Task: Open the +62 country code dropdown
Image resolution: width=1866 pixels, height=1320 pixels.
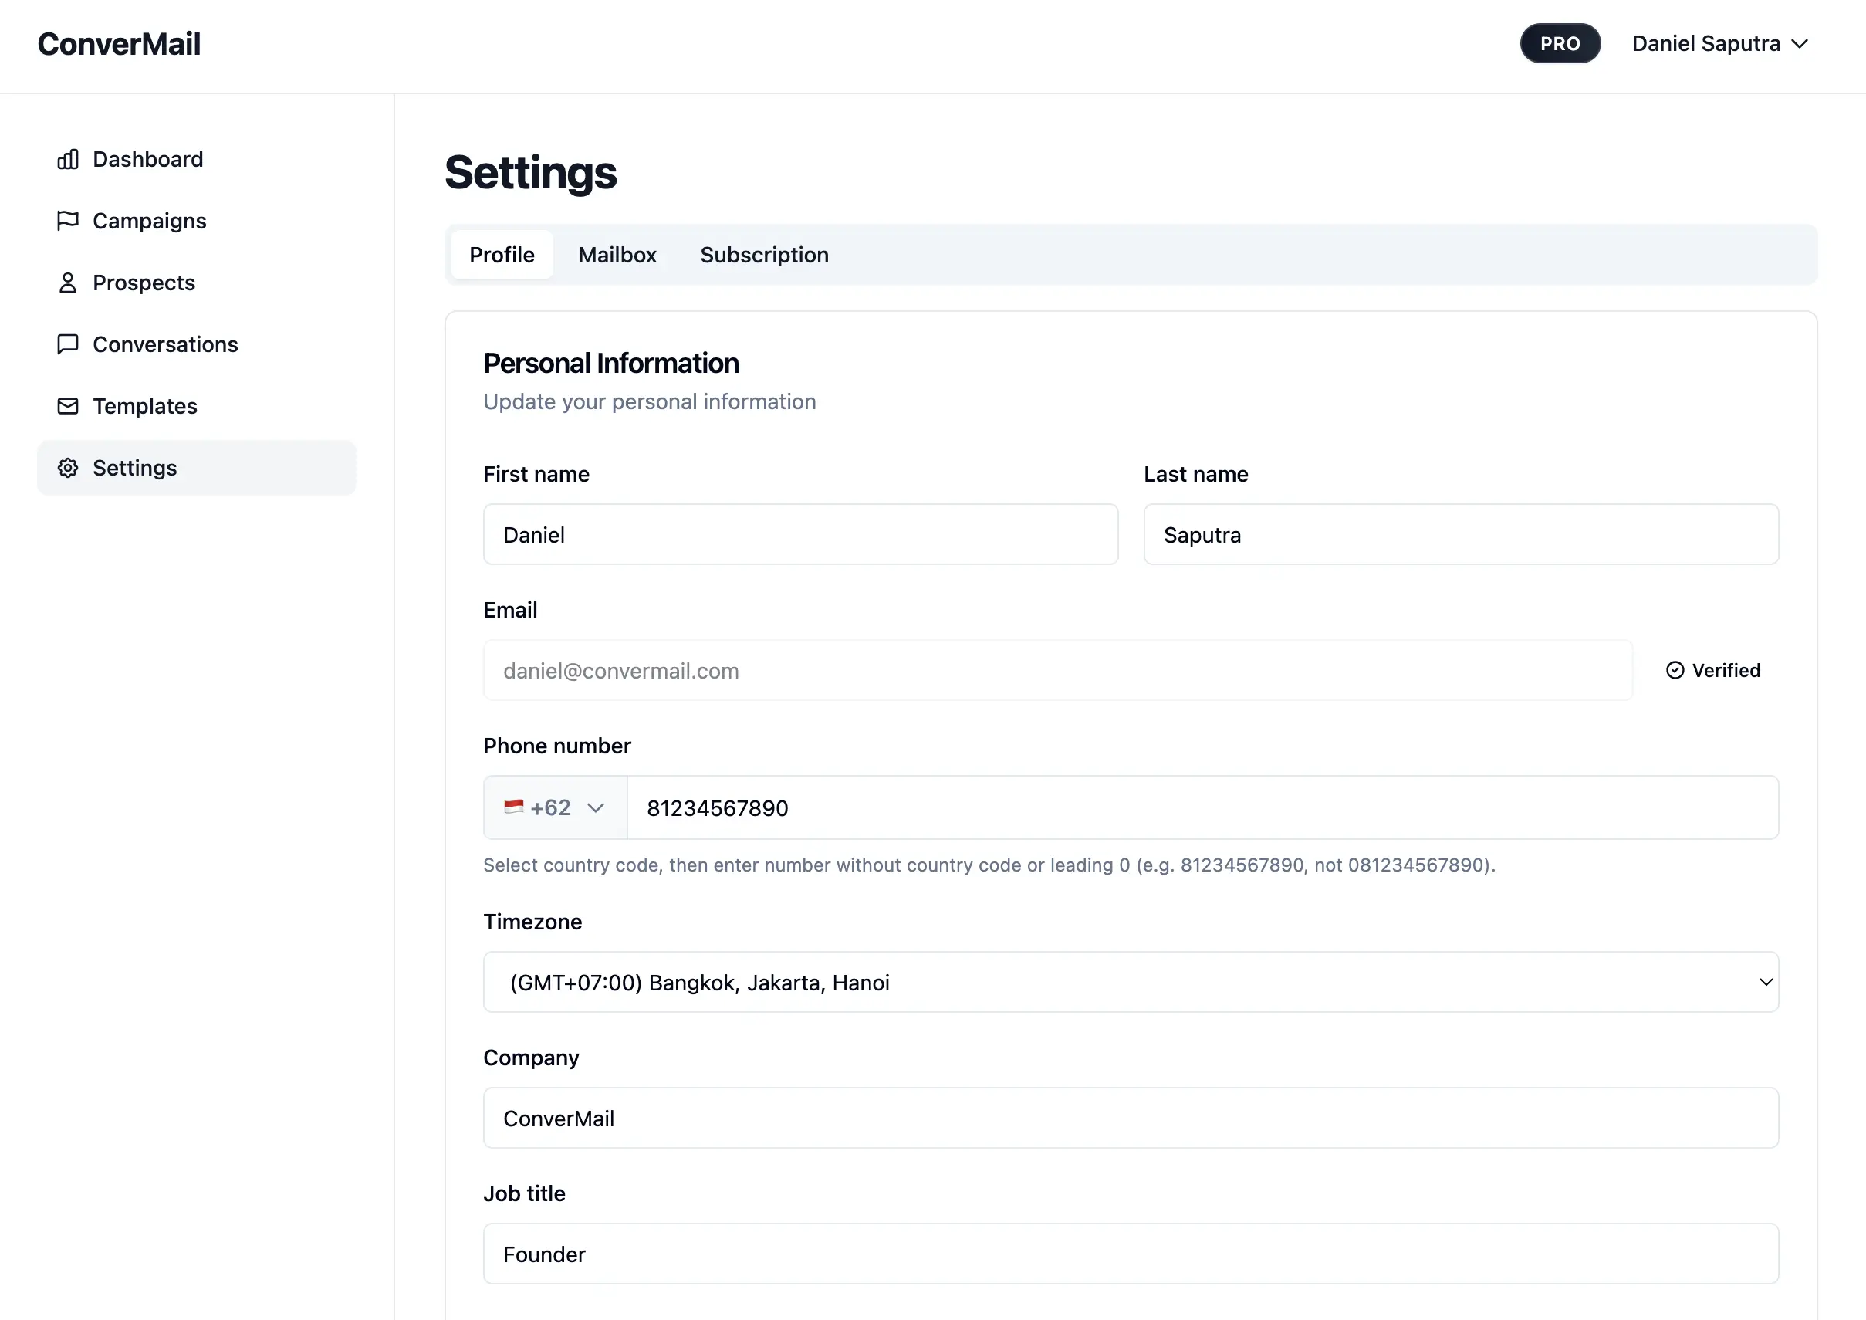Action: coord(556,808)
